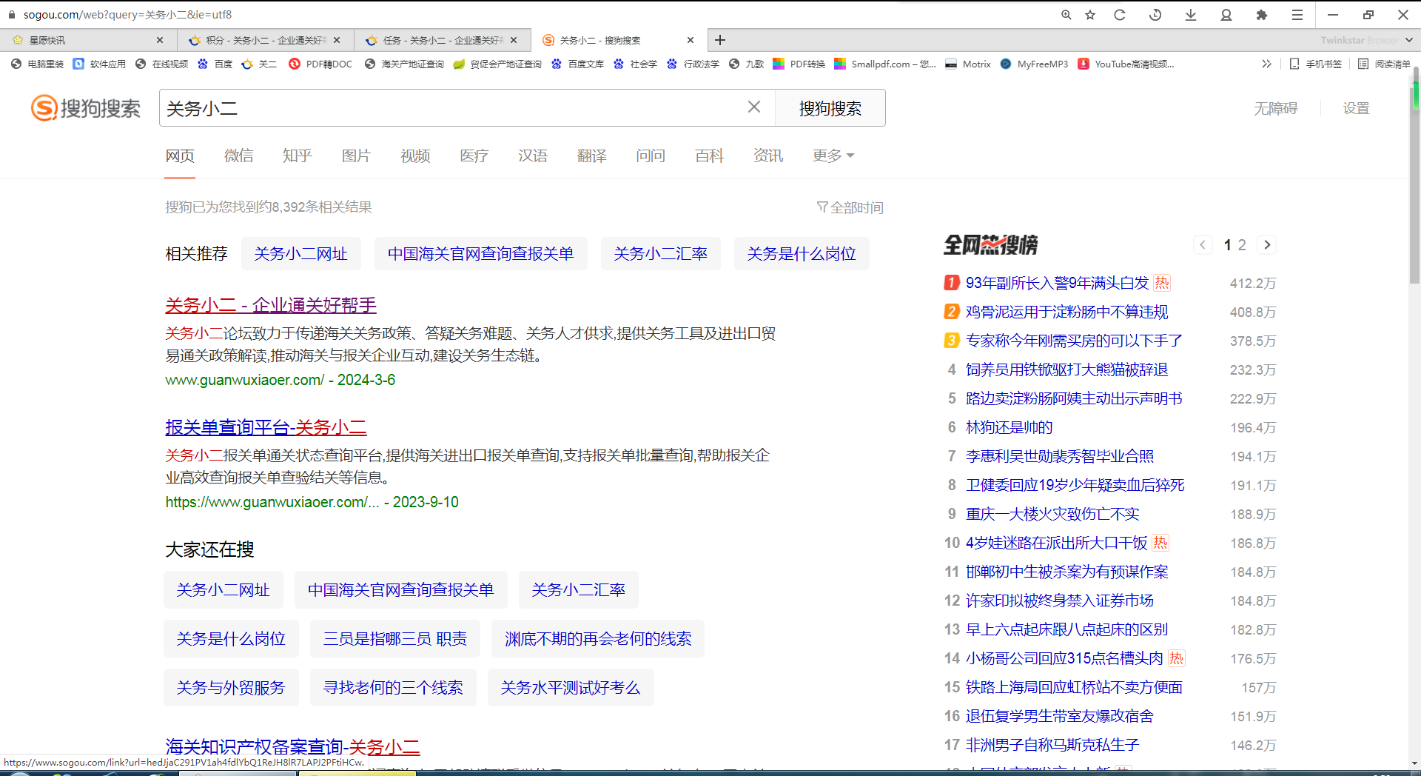Open the extensions puzzle icon
The image size is (1421, 776).
pos(1262,15)
